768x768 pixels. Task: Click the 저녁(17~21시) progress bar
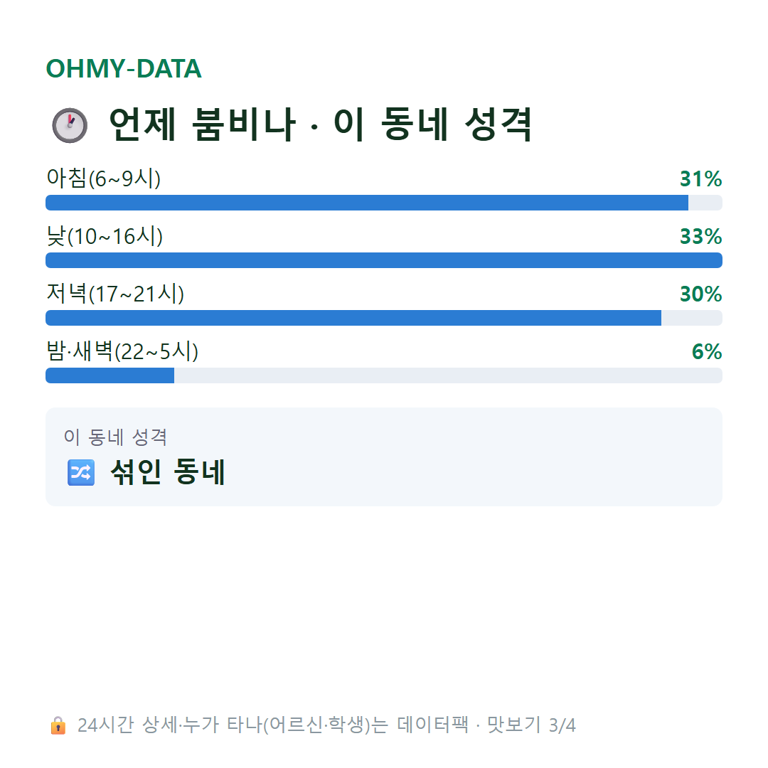coord(384,318)
